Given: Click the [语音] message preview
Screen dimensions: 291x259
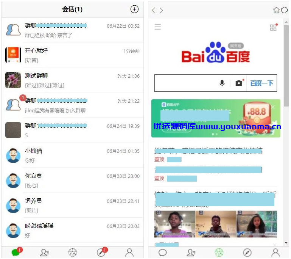Looking at the screenshot, I should pos(31,60).
